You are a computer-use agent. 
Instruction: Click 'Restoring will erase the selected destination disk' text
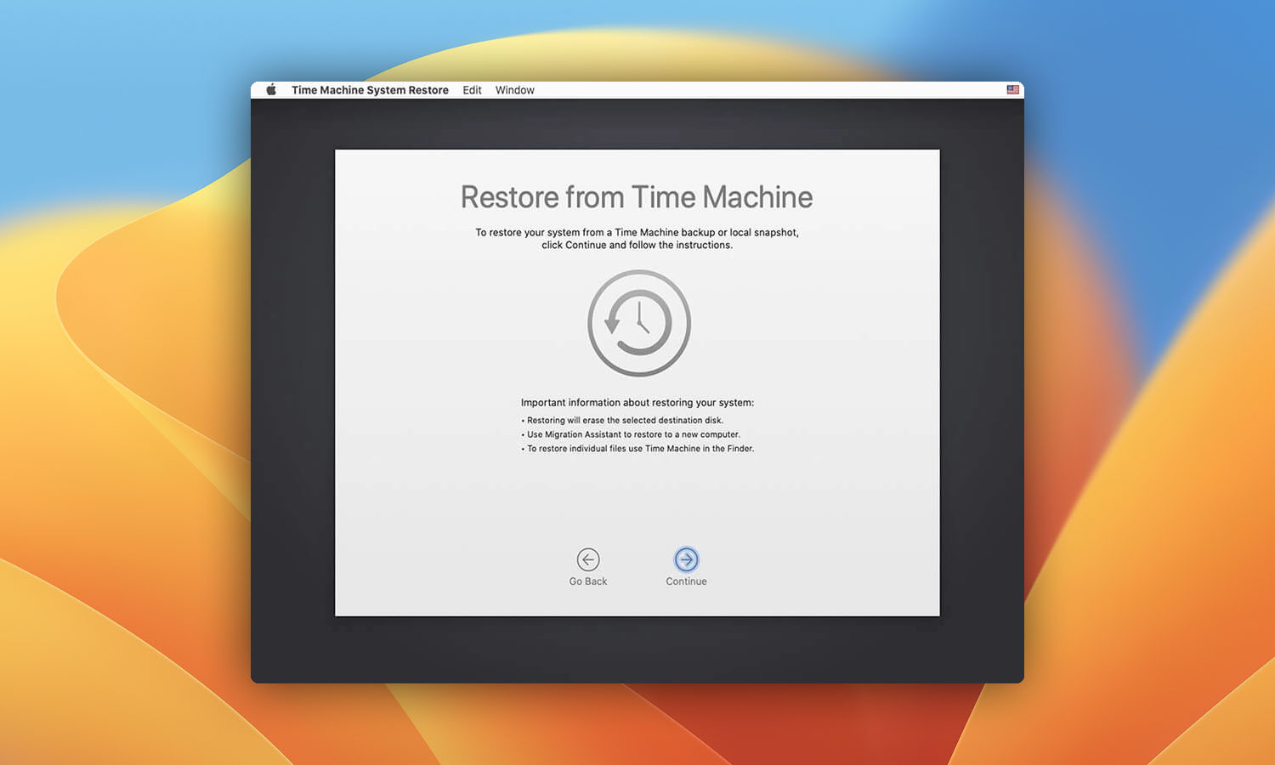coord(625,420)
